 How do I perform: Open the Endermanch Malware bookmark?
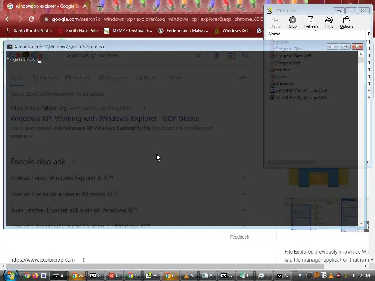pos(183,31)
